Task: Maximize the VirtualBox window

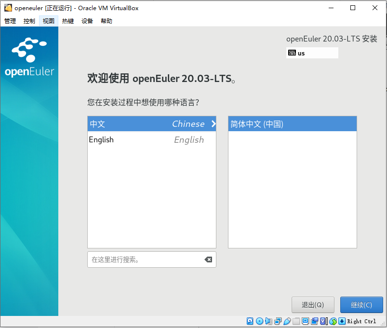Action: coord(353,8)
